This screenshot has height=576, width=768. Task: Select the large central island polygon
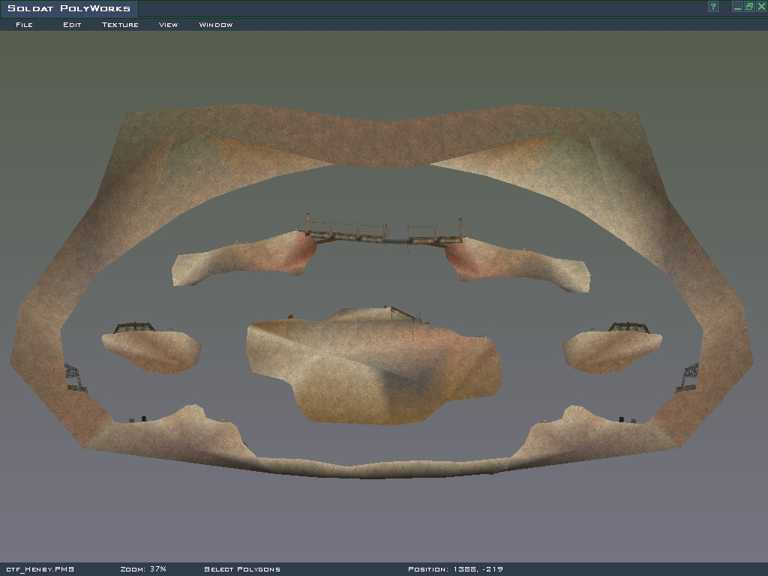pos(373,367)
